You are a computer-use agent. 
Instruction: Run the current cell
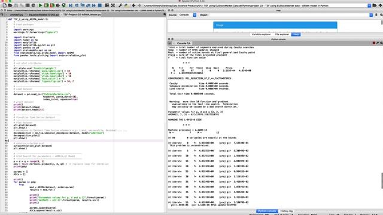click(46, 5)
